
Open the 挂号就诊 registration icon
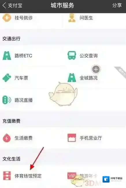(7, 18)
